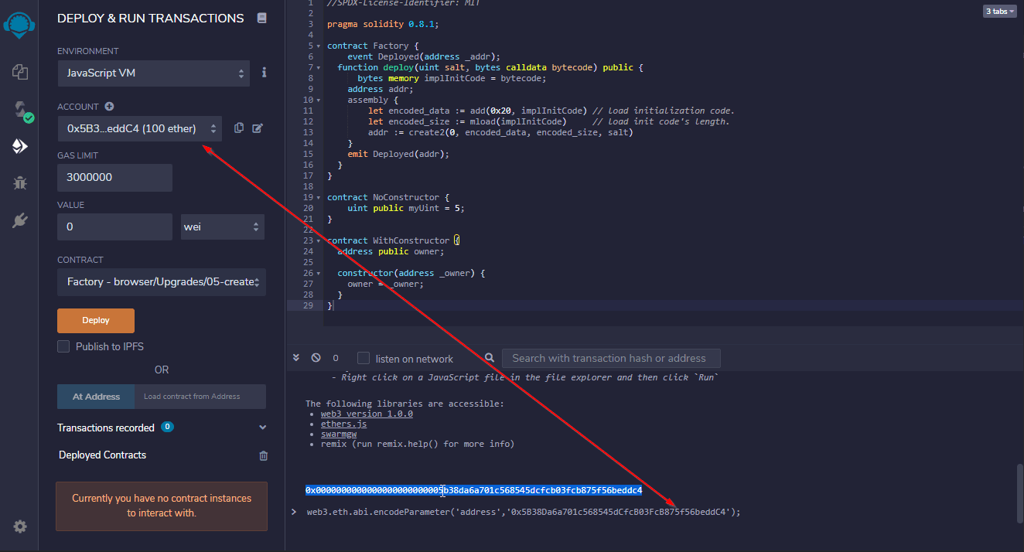
Task: Open documentation icon beside panel title
Action: 261,18
